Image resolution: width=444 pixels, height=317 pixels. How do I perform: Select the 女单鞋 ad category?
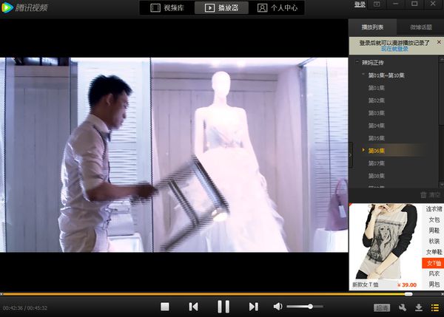point(434,252)
